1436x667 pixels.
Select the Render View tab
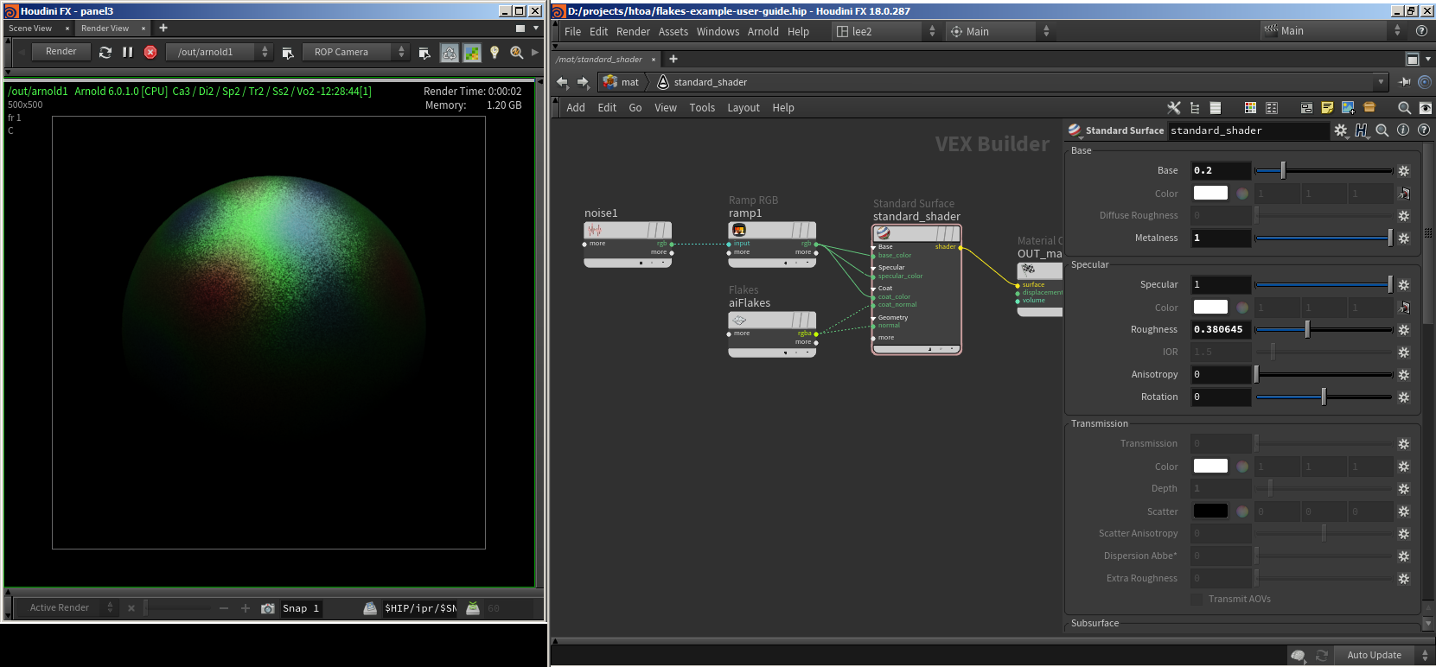coord(105,29)
